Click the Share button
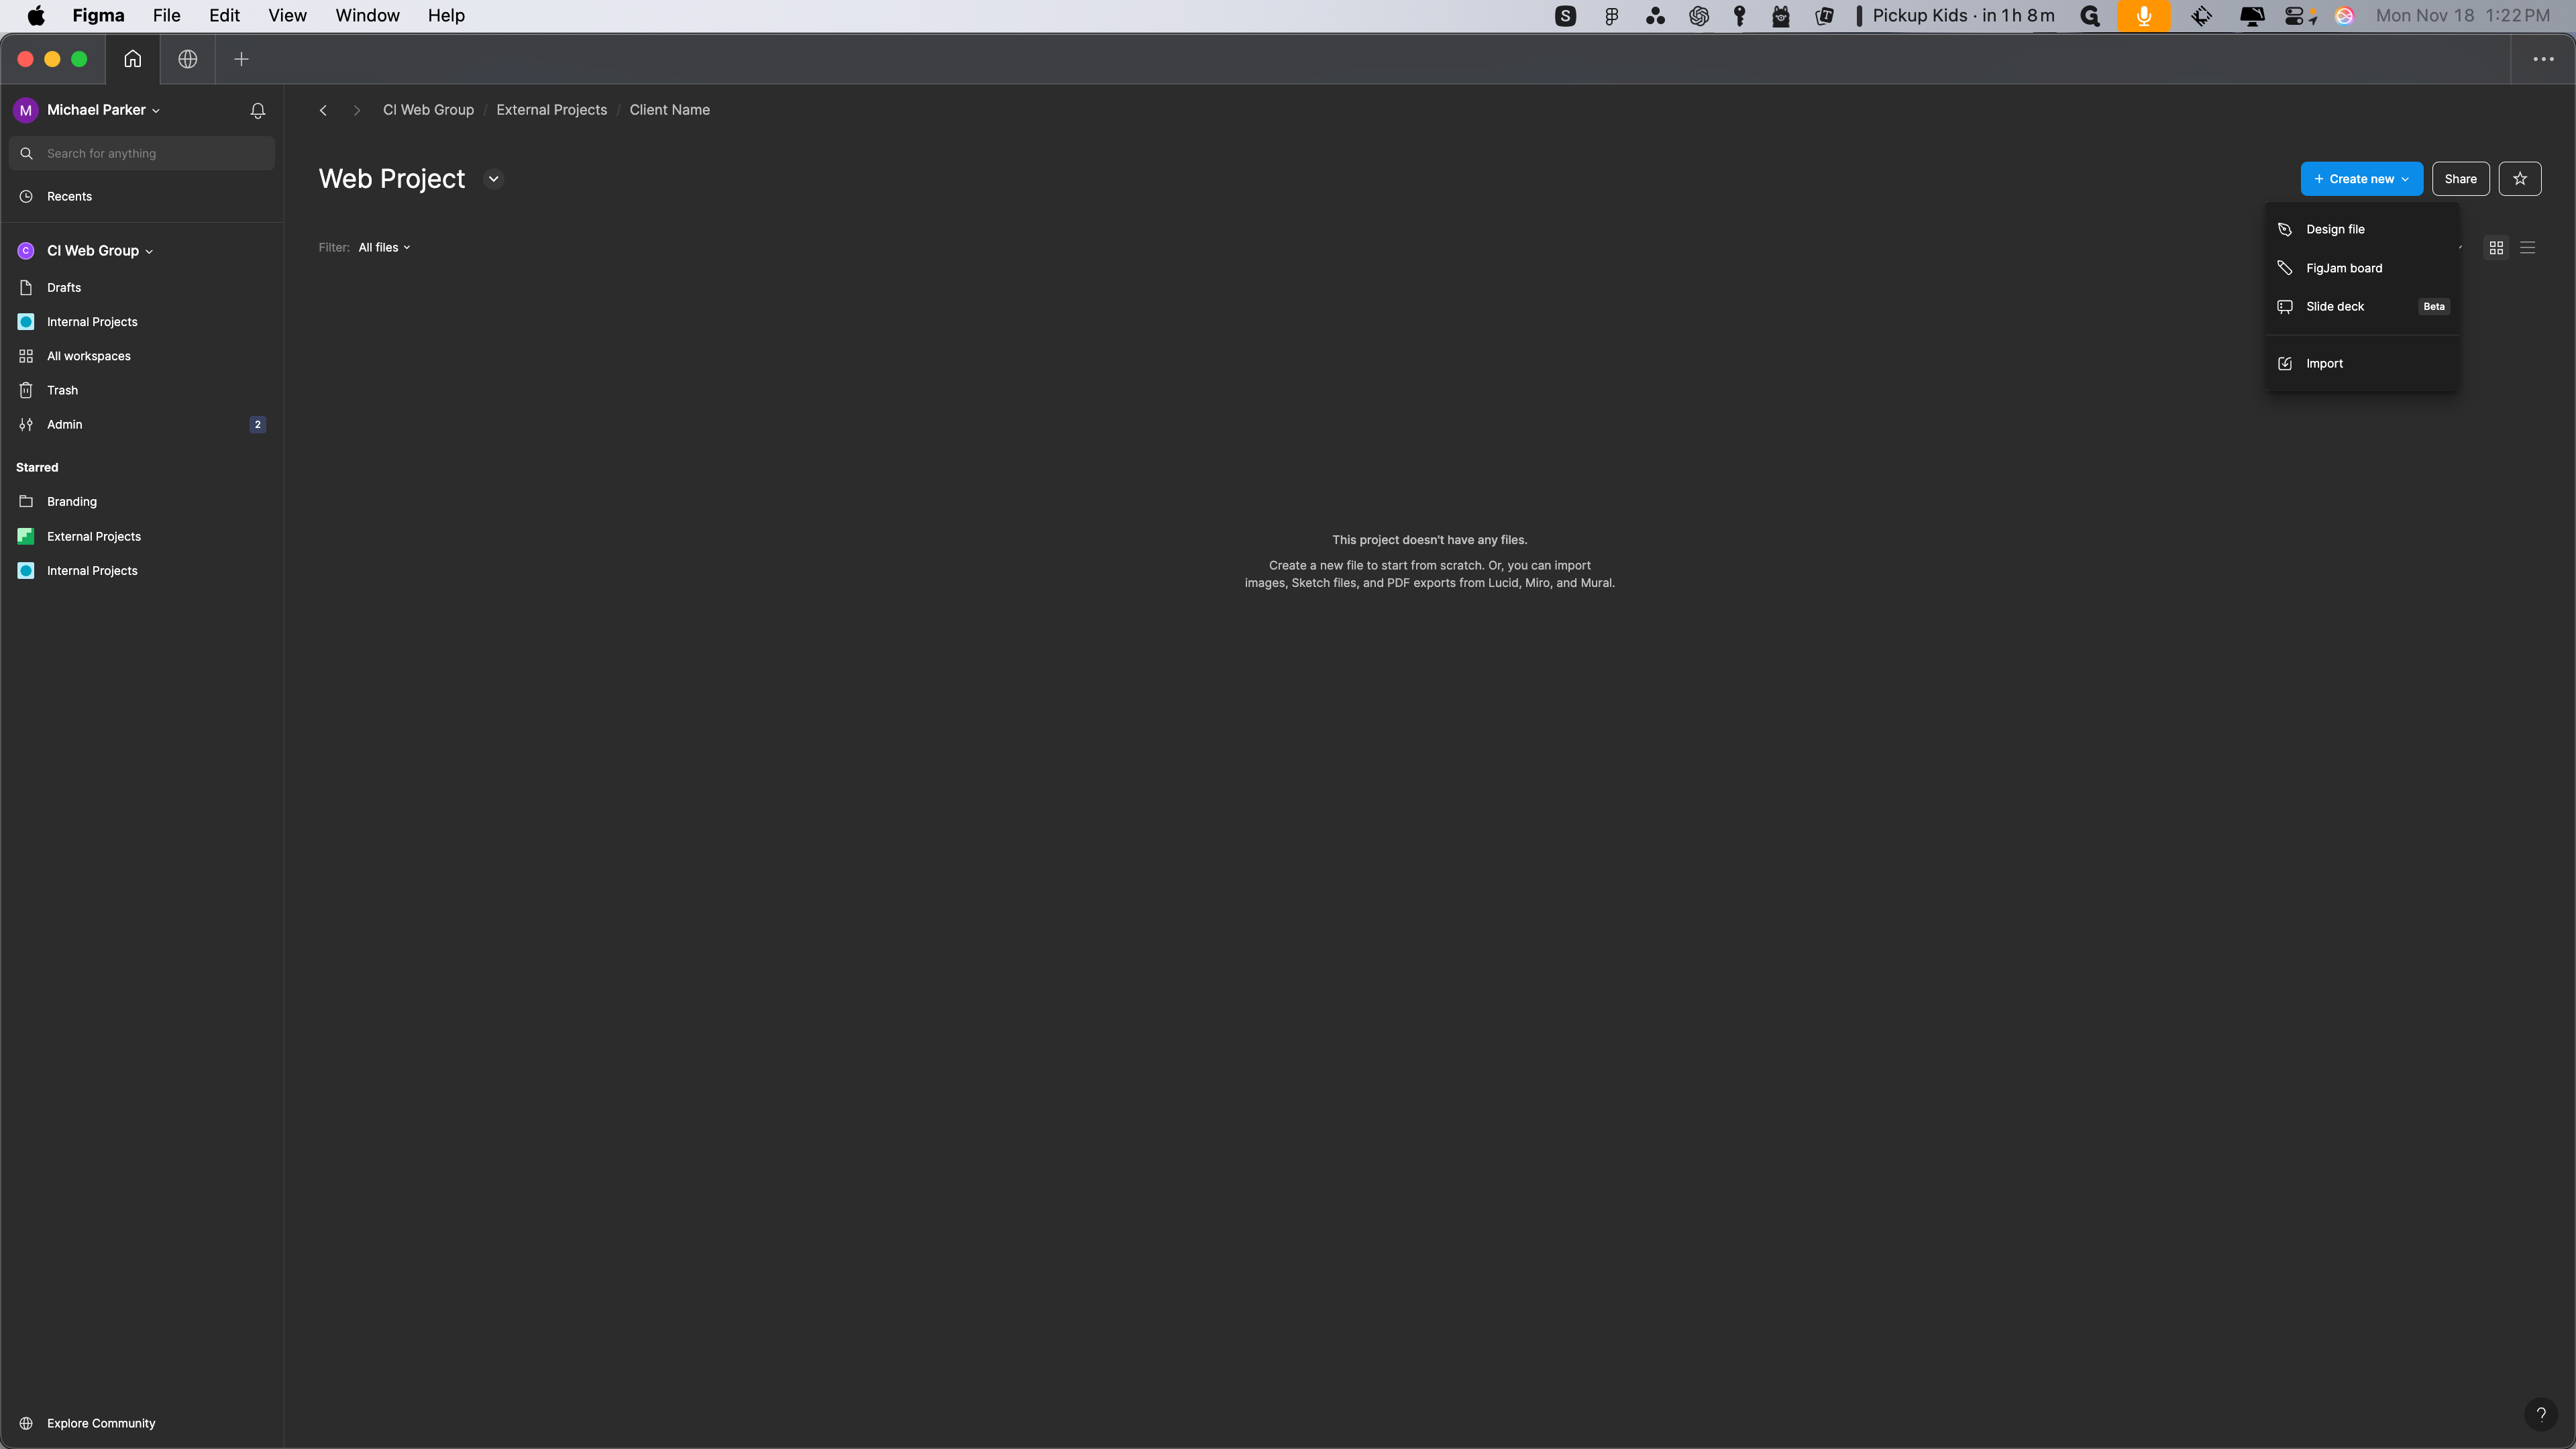Viewport: 2576px width, 1449px height. [2460, 179]
